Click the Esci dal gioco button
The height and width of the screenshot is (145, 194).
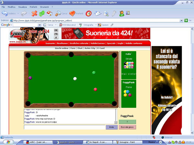[127, 127]
